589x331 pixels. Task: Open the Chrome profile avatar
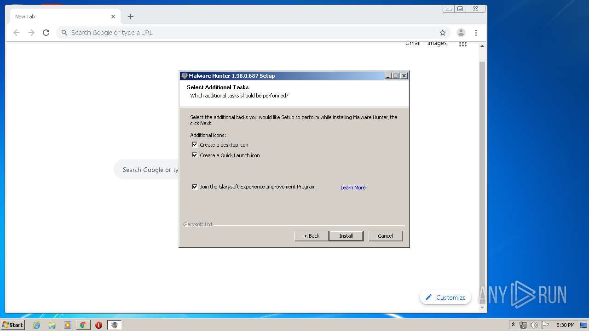point(461,33)
